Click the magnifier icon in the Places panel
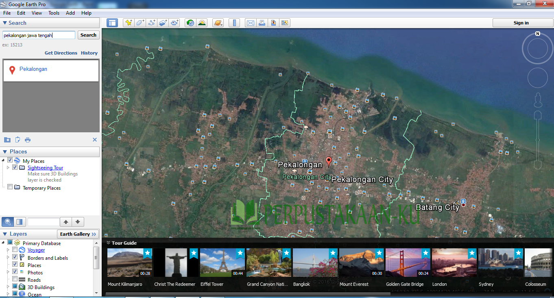Image resolution: width=554 pixels, height=298 pixels. pos(7,222)
